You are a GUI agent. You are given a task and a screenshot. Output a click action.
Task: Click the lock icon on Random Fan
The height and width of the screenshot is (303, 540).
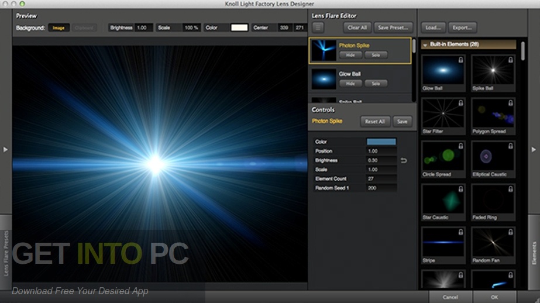point(510,232)
